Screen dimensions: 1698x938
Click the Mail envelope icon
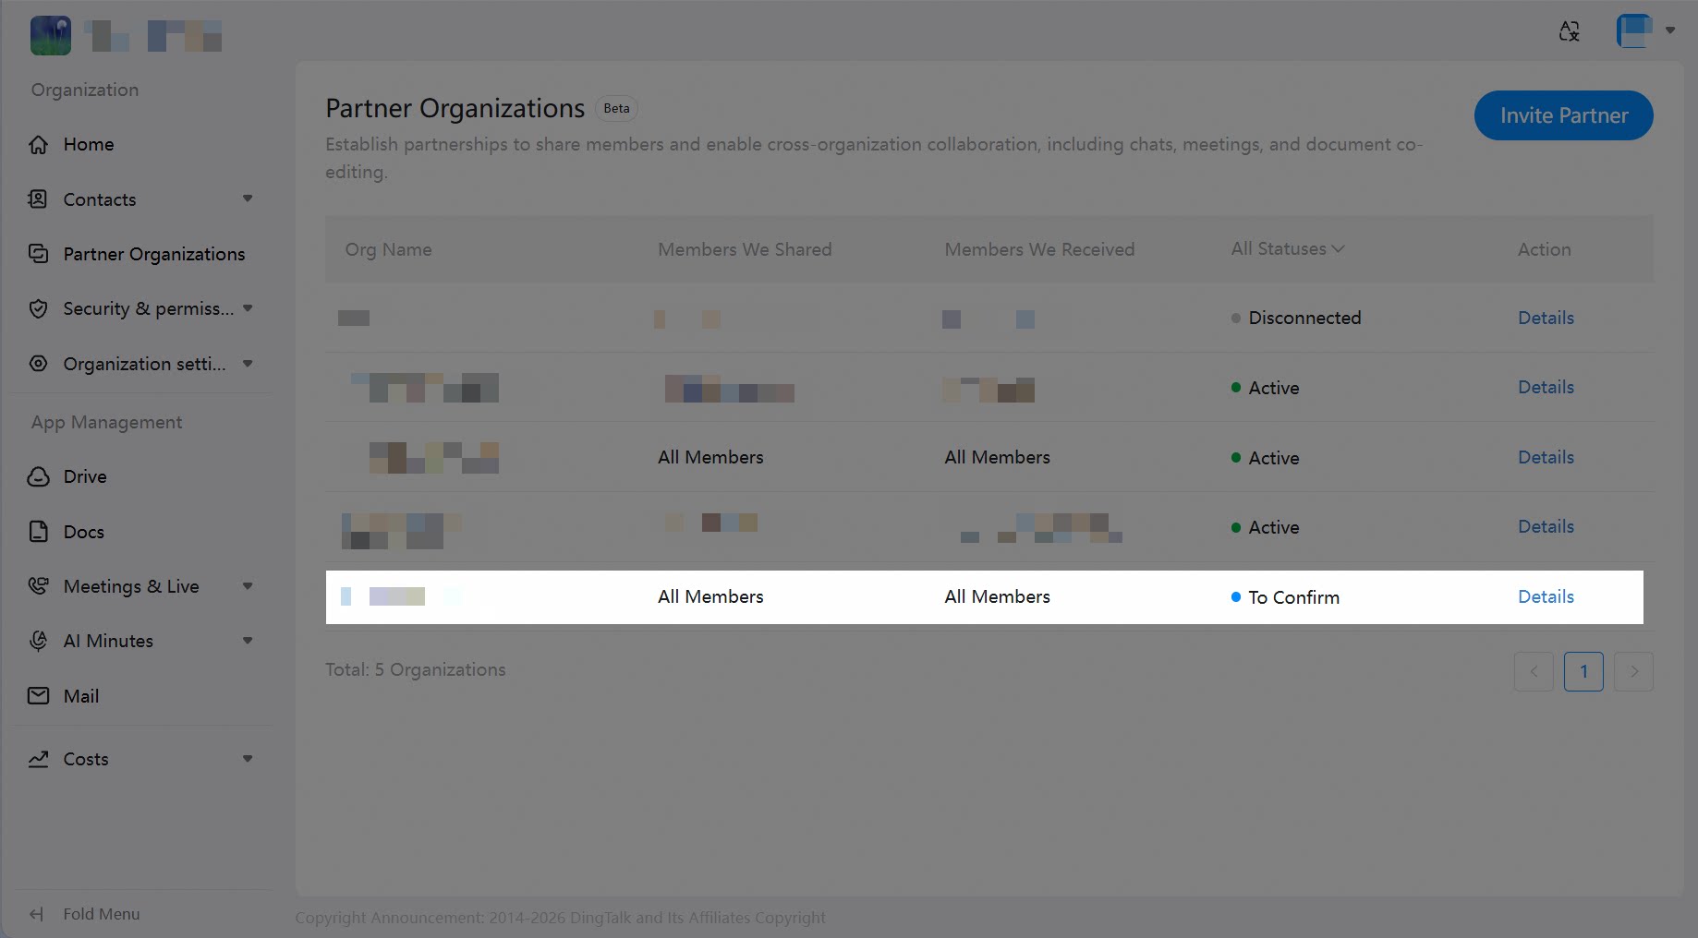point(38,696)
